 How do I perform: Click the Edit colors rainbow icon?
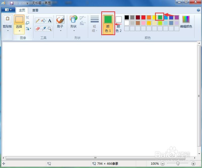pyautogui.click(x=186, y=19)
